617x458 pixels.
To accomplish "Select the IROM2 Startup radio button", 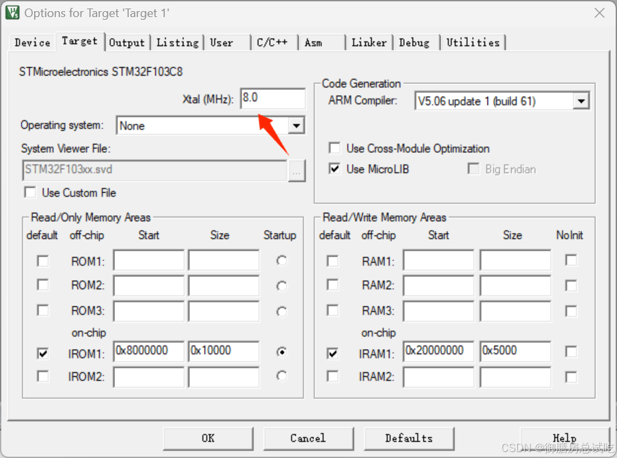I will [x=281, y=376].
